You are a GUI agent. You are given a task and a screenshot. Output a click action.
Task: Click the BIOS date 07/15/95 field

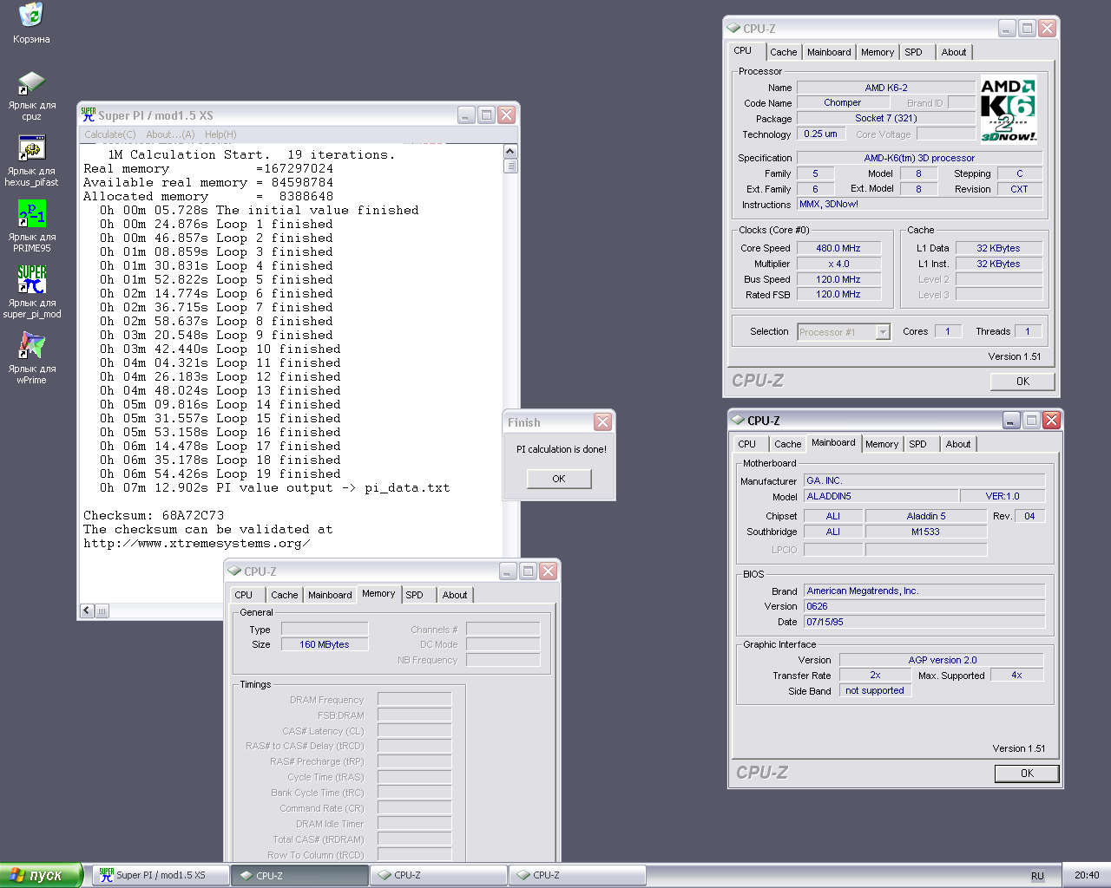[924, 622]
